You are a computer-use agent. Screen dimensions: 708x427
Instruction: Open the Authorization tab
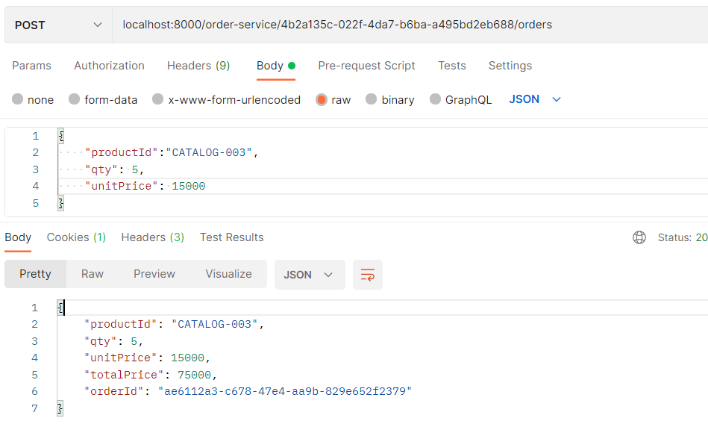coord(109,66)
